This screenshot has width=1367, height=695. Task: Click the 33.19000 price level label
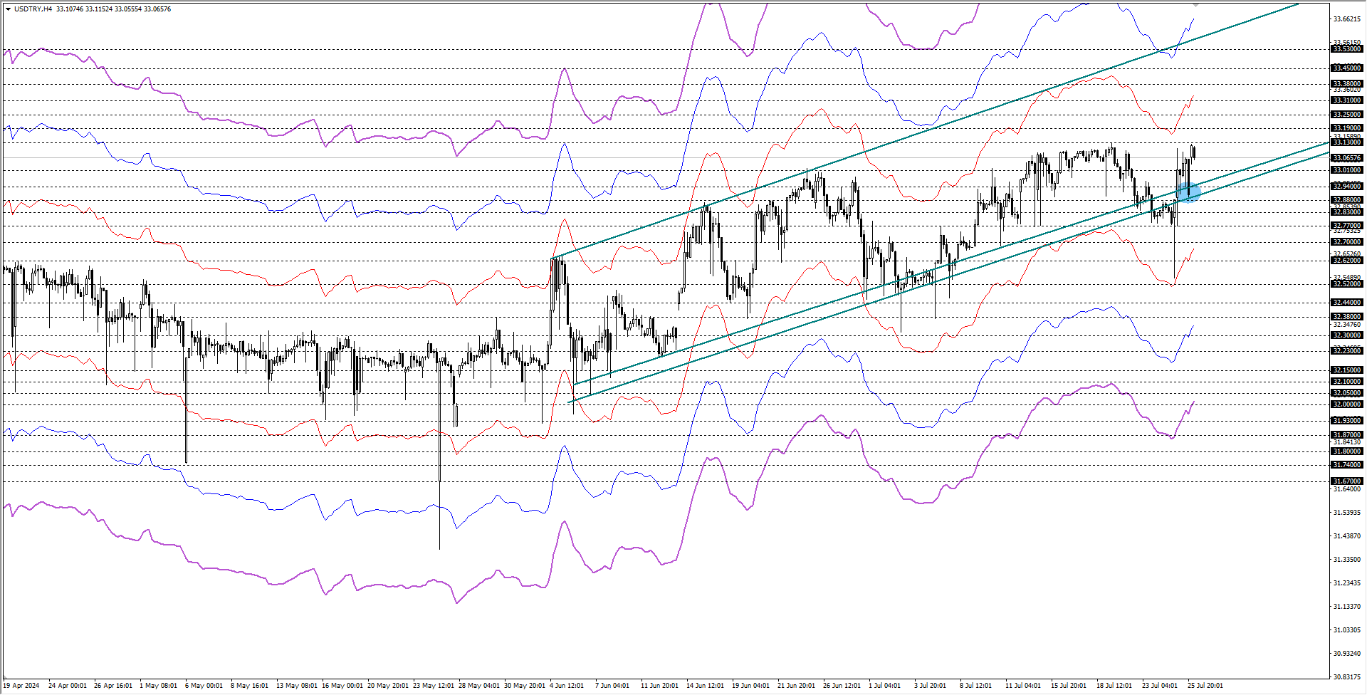(1346, 128)
